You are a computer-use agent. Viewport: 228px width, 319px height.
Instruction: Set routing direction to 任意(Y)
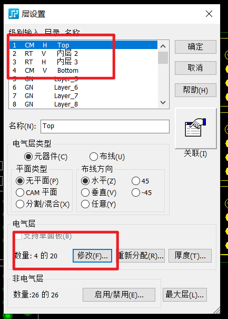(98, 204)
